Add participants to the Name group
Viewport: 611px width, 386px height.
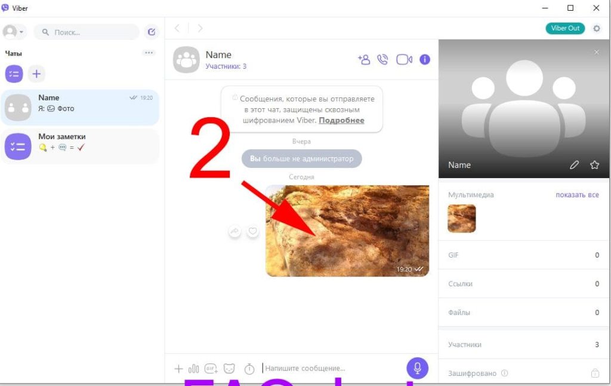coord(363,59)
